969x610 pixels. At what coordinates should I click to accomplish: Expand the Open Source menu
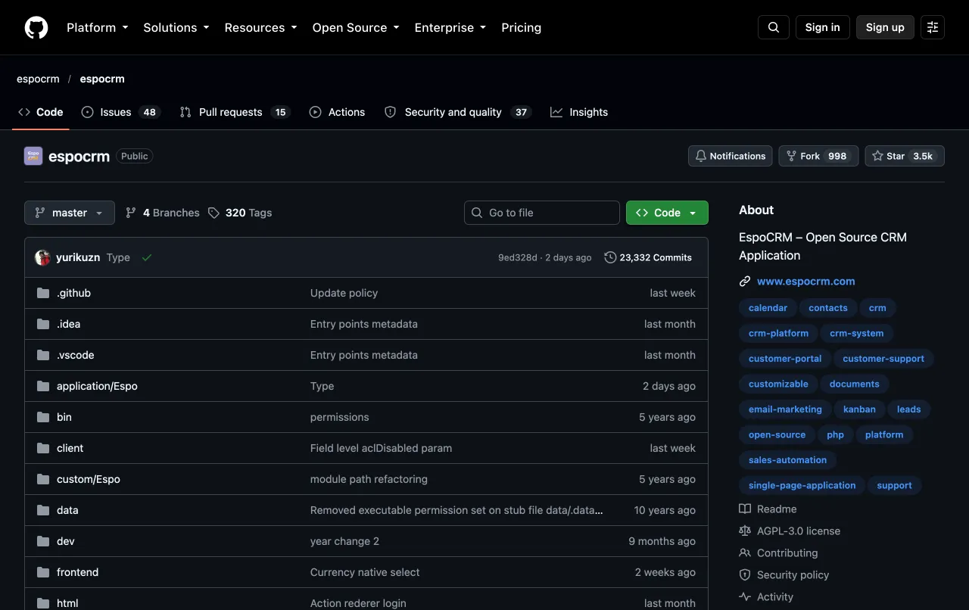(x=356, y=27)
